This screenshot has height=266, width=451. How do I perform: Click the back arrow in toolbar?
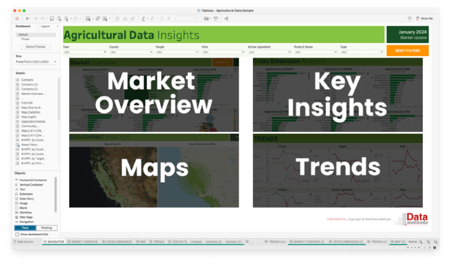coord(27,19)
